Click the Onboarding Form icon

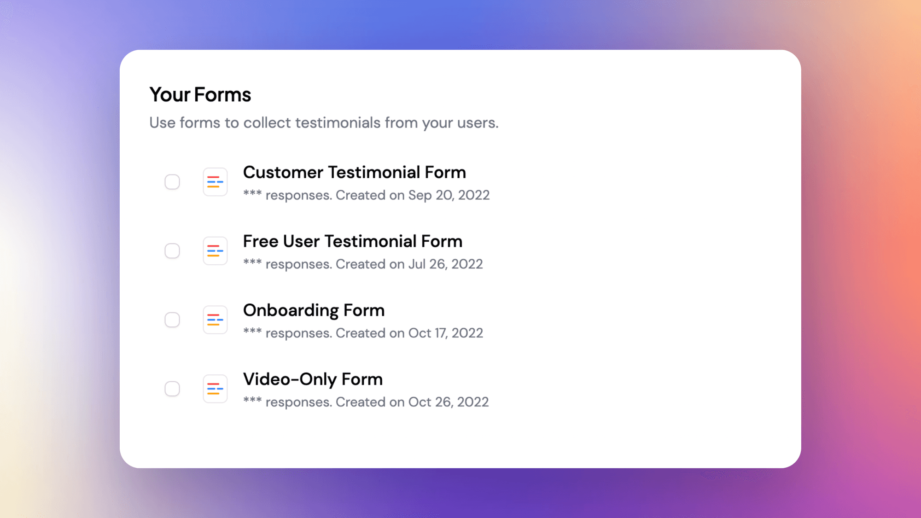coord(215,320)
